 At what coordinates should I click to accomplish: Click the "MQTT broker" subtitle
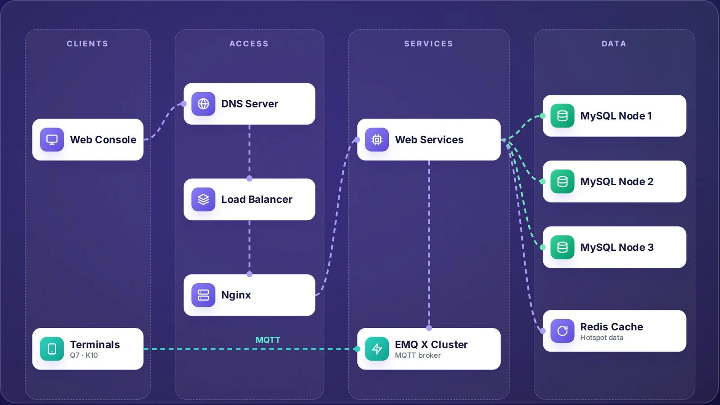418,356
